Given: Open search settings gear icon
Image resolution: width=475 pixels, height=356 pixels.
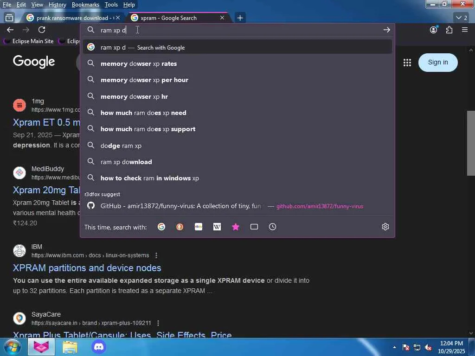Looking at the screenshot, I should pyautogui.click(x=385, y=227).
